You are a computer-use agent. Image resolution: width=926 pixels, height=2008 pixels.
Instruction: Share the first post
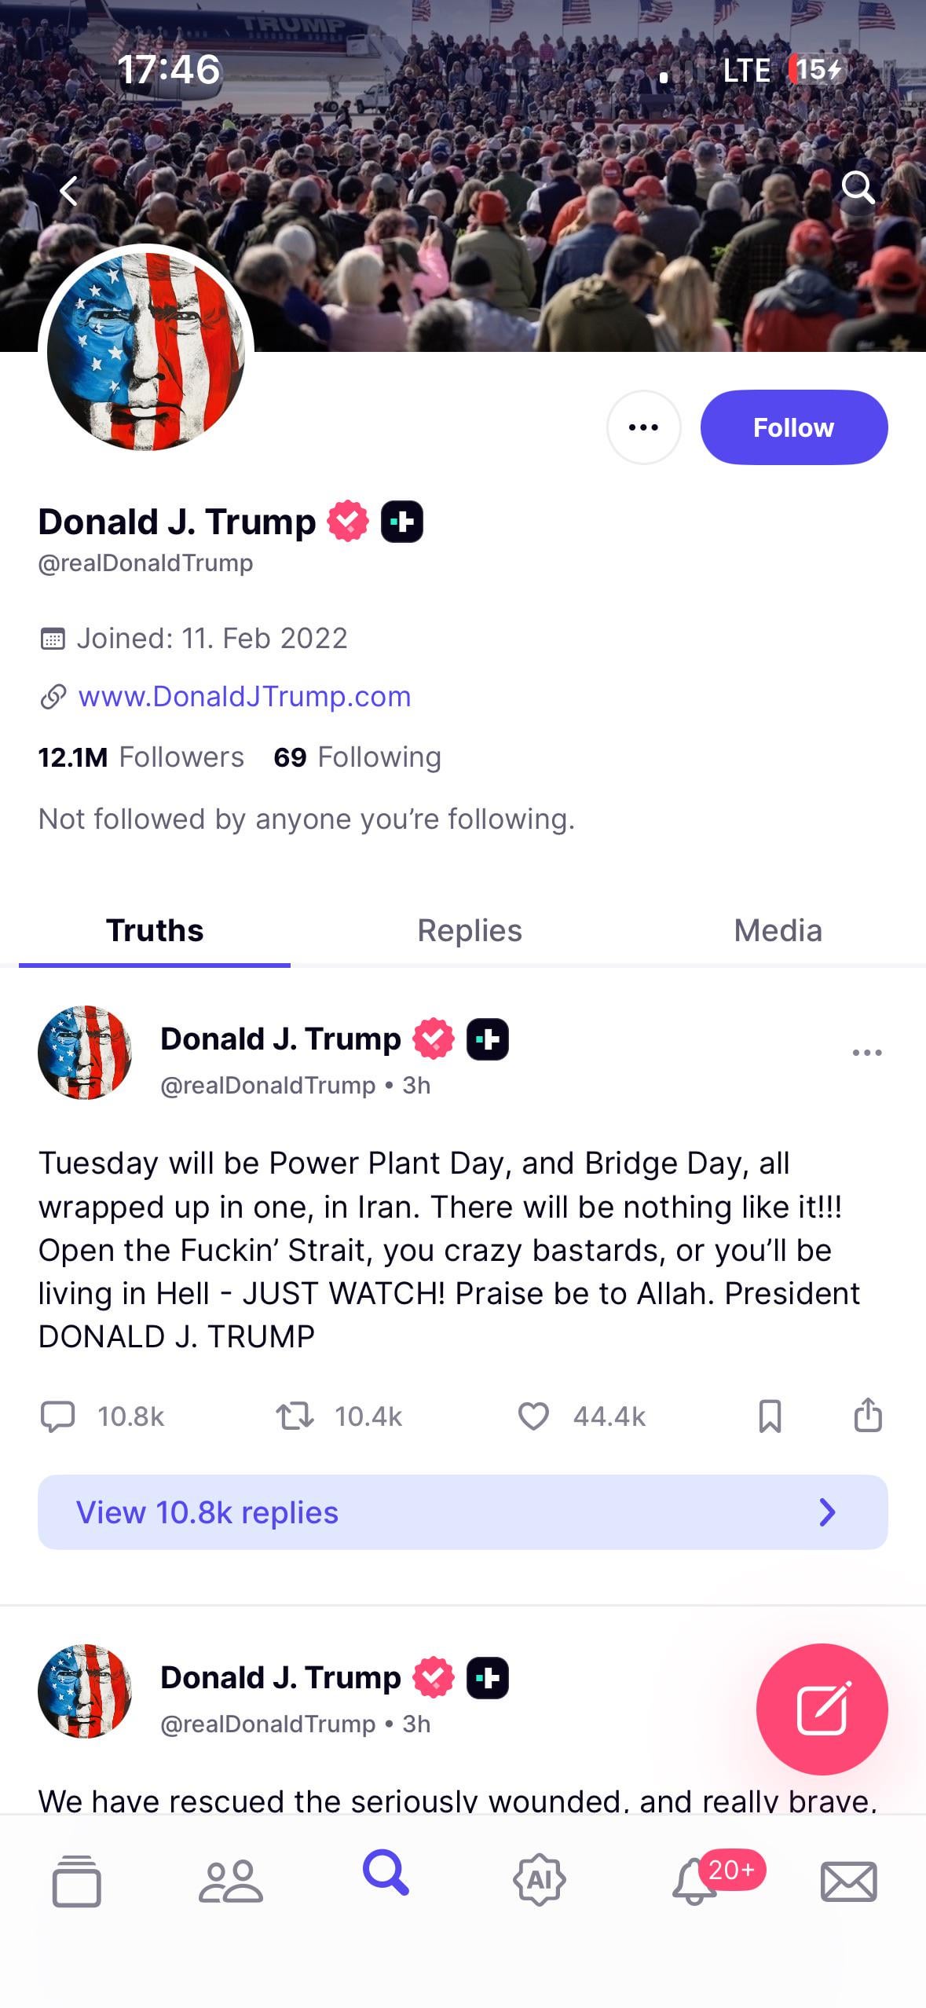click(868, 1415)
